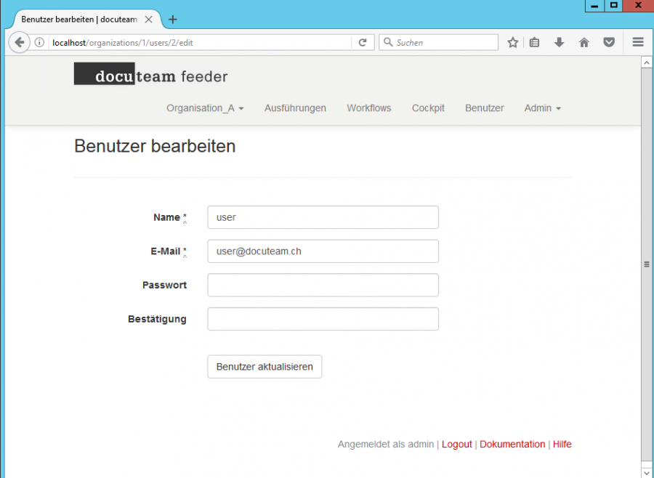The image size is (654, 478).
Task: Go to the browser home page
Action: pos(584,42)
